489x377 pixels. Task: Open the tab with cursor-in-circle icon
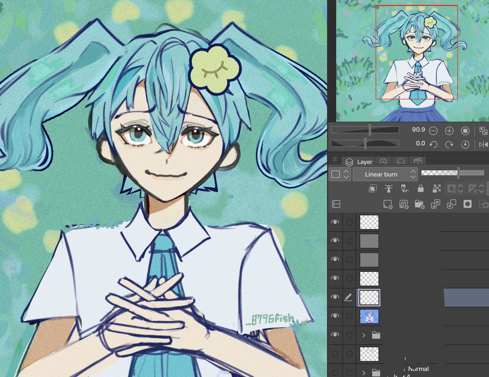tap(383, 162)
